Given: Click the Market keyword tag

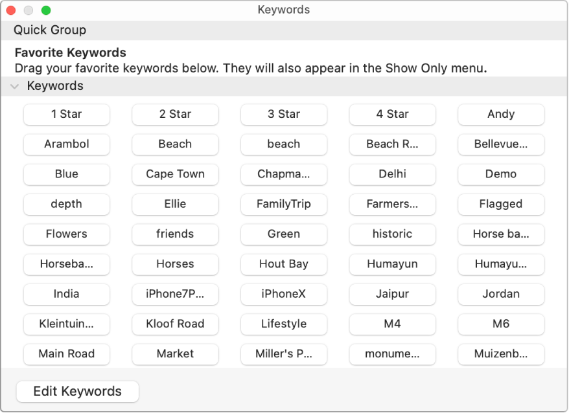Looking at the screenshot, I should click(175, 354).
